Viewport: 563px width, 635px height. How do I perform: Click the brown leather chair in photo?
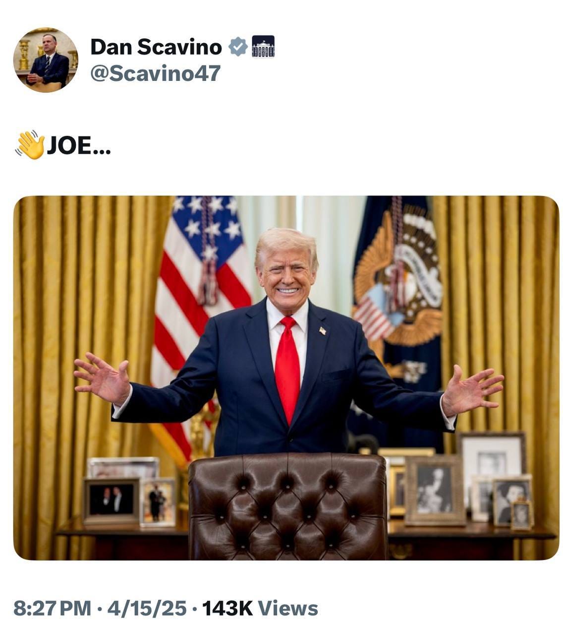pyautogui.click(x=288, y=507)
